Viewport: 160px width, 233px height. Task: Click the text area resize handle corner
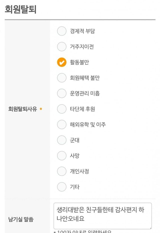pos(150,228)
